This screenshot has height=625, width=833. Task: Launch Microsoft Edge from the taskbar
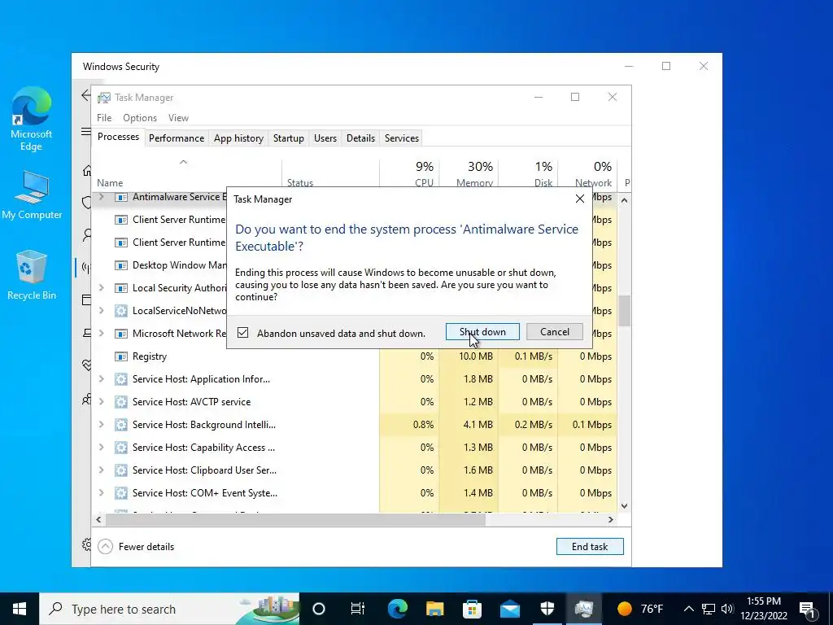[x=397, y=609]
